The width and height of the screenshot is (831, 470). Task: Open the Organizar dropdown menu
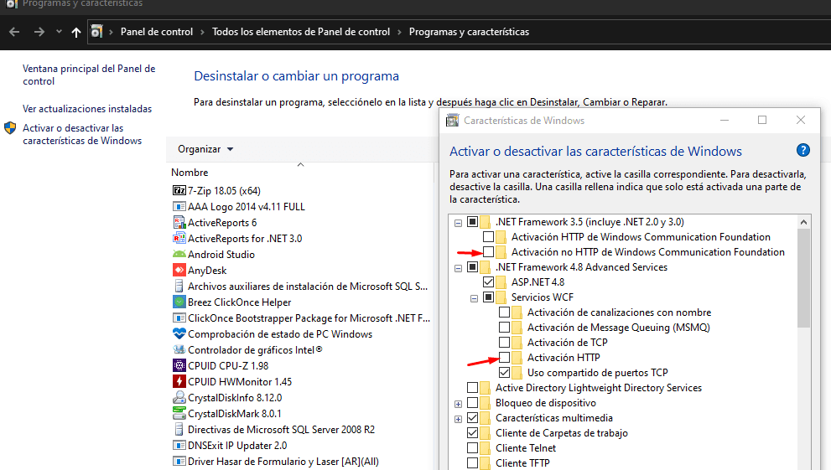(x=205, y=149)
